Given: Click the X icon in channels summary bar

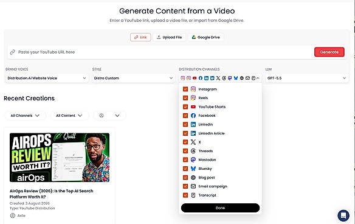Looking at the screenshot, I should click(218, 78).
